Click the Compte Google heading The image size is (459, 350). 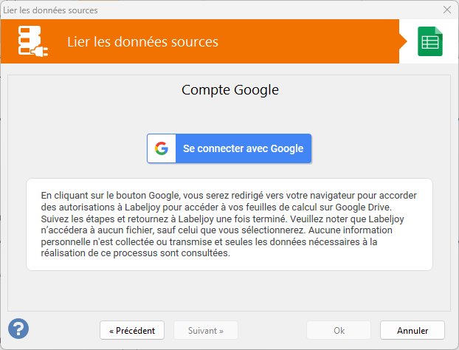pyautogui.click(x=230, y=90)
